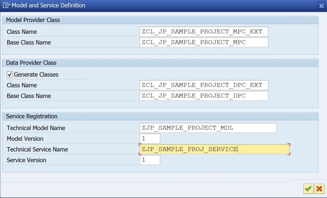The image size is (327, 198).
Task: Select the ZCL_JP_SAMPLE_PROJECT_DPC_EXT field
Action: [x=204, y=85]
